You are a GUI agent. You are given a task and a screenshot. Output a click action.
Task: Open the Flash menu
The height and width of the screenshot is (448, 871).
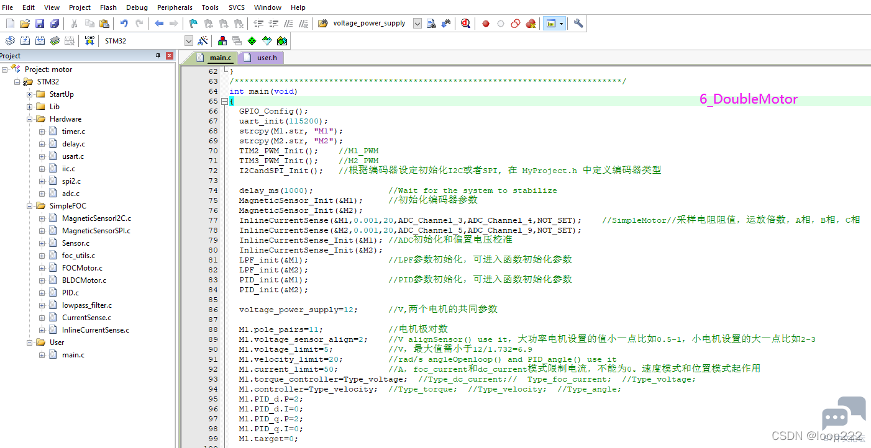point(108,7)
